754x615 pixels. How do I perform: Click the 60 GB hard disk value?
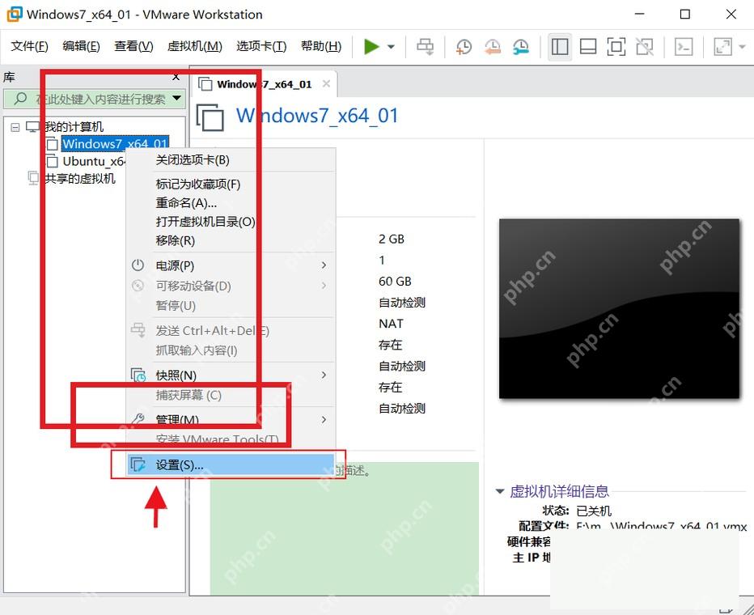point(395,282)
